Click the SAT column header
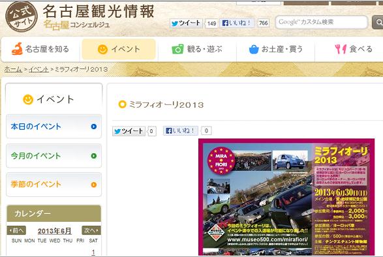 [x=93, y=241]
